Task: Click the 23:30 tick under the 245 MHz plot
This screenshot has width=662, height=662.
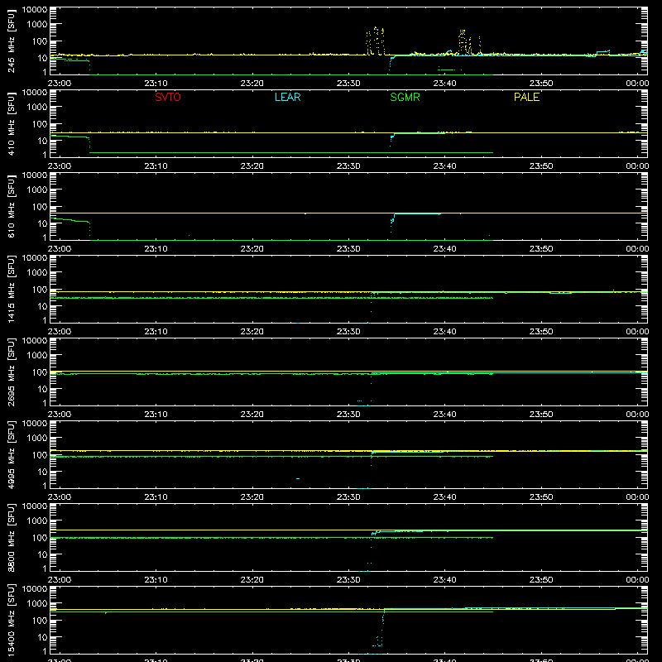Action: click(x=348, y=84)
